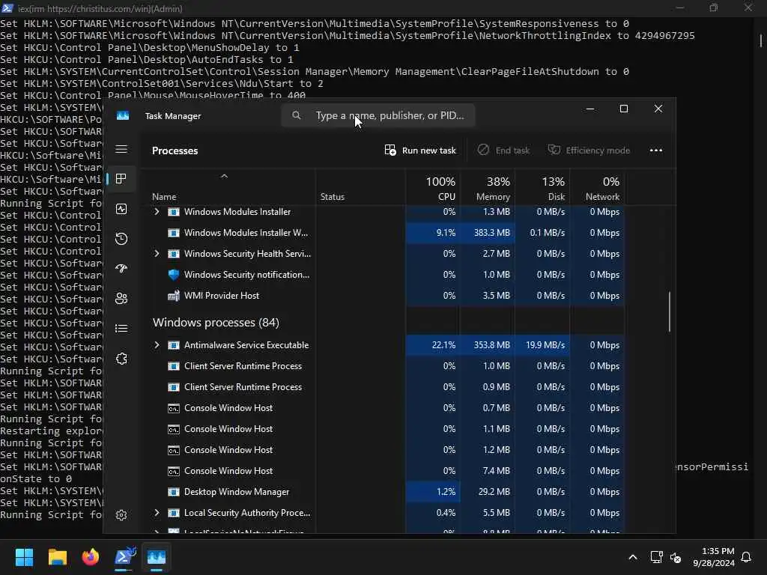Click the Task Manager app icon in title bar
The image size is (767, 575).
tap(123, 115)
